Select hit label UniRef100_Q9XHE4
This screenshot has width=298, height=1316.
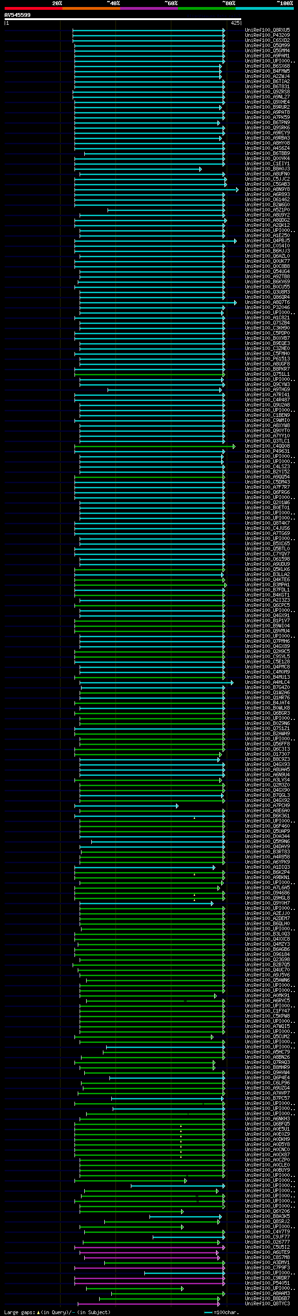click(267, 102)
